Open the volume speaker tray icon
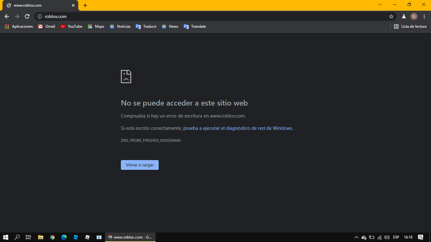Screen dimensions: 431x242 (x=387, y=237)
